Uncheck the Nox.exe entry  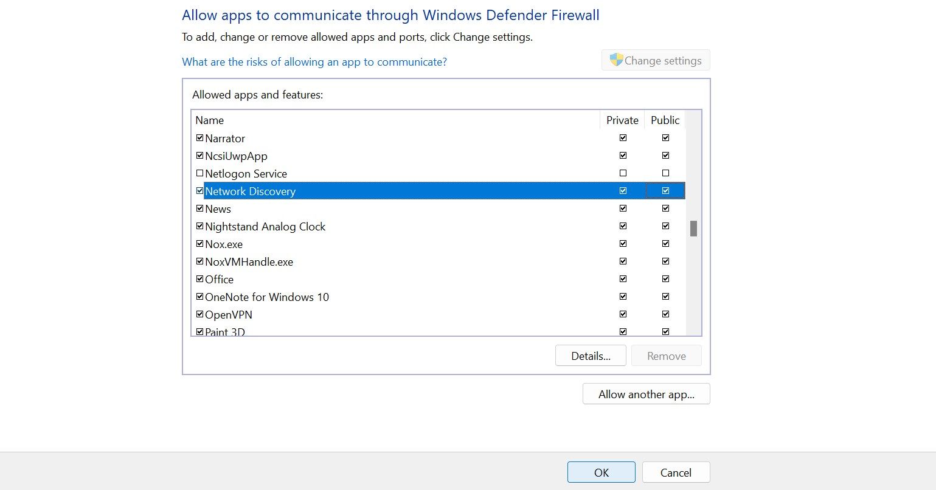point(199,243)
